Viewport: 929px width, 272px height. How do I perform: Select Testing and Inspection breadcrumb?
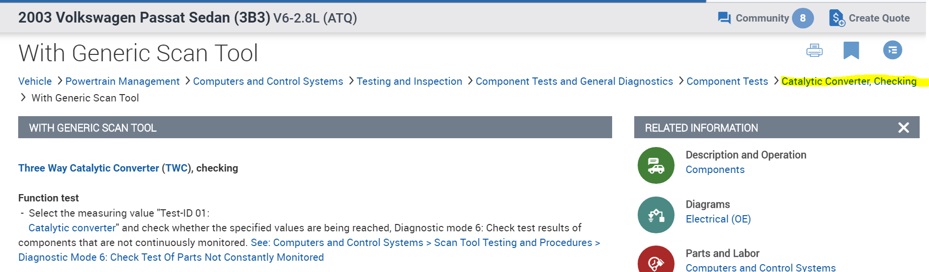tap(409, 81)
